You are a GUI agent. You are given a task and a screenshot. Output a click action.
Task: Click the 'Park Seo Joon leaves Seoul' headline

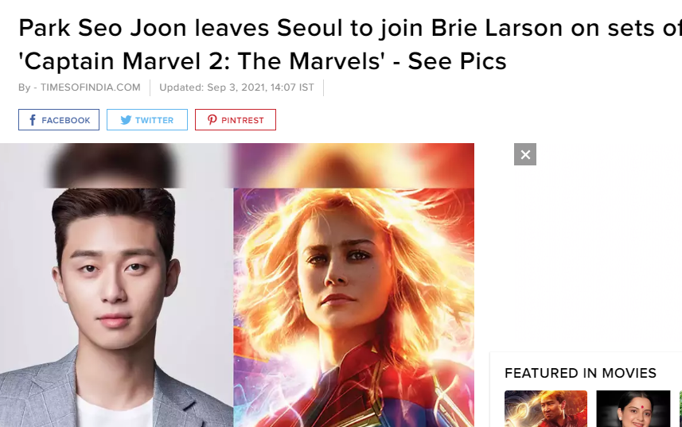point(350,28)
